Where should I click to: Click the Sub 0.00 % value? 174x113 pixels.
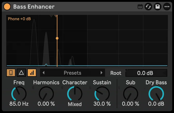(130, 104)
